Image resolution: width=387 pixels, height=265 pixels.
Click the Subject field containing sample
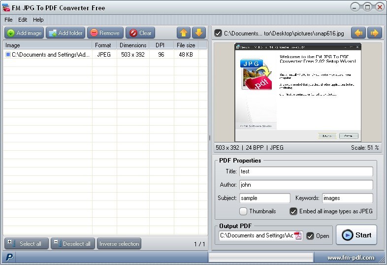point(265,198)
